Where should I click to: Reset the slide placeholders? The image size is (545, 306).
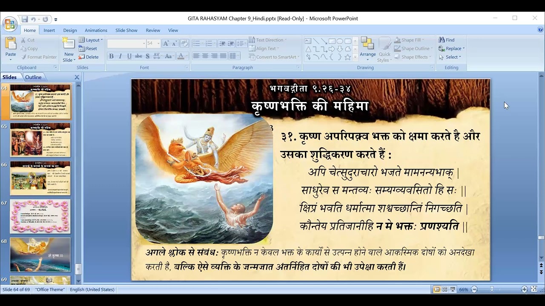[x=88, y=48]
